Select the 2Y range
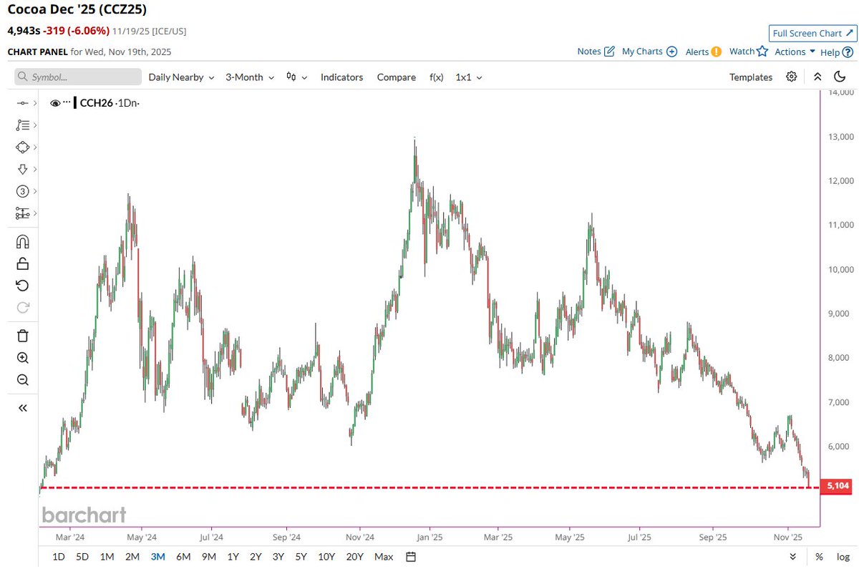859x569 pixels. [x=256, y=556]
